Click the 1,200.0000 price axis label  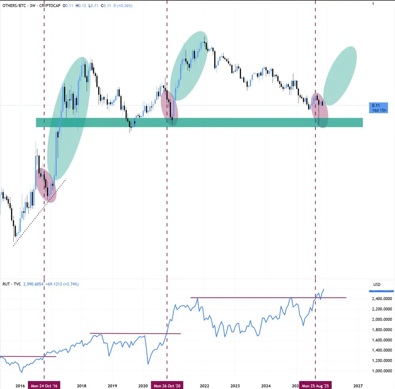(x=382, y=360)
